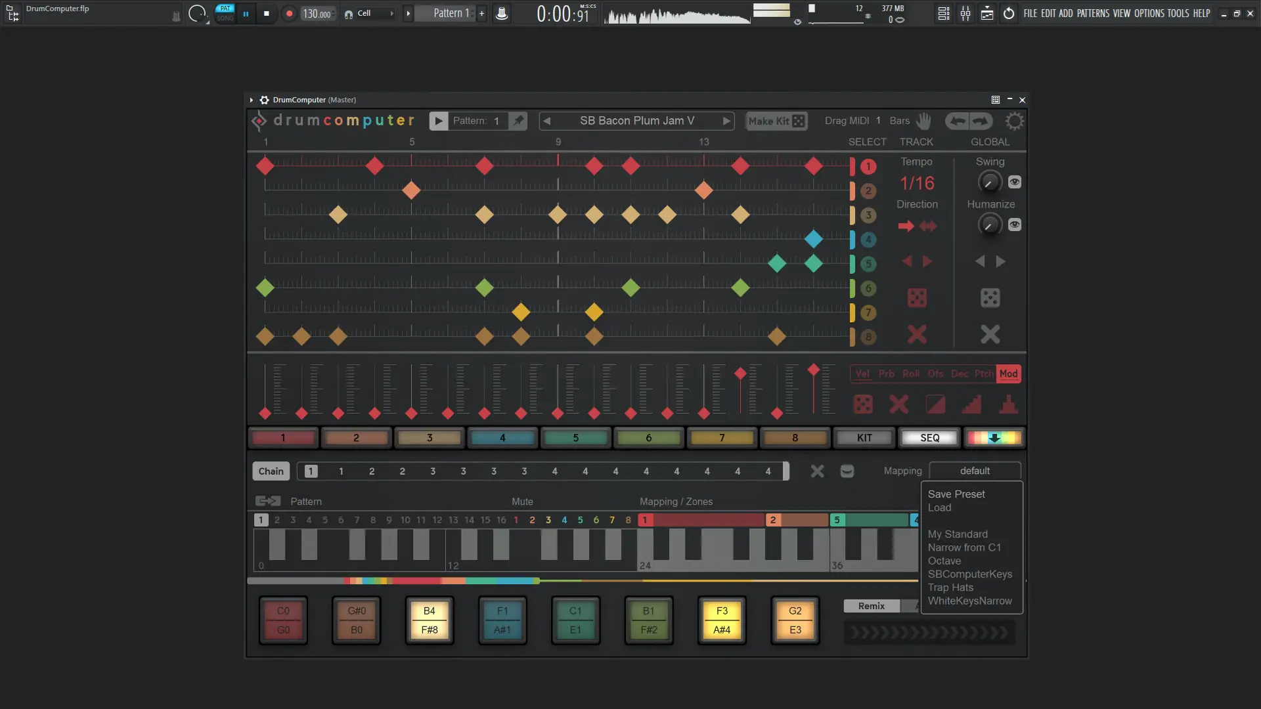Switch to the KIT view button
Viewport: 1261px width, 709px height.
864,438
